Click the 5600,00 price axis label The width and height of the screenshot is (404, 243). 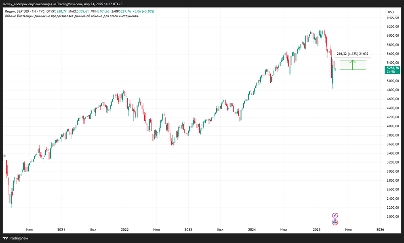393,54
